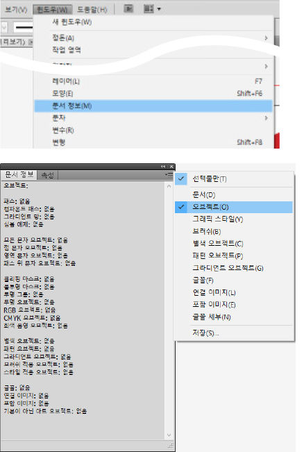Click the 점 문자 오브젝트: 없음 line
Viewport: 304px width, 452px height.
pos(33,248)
